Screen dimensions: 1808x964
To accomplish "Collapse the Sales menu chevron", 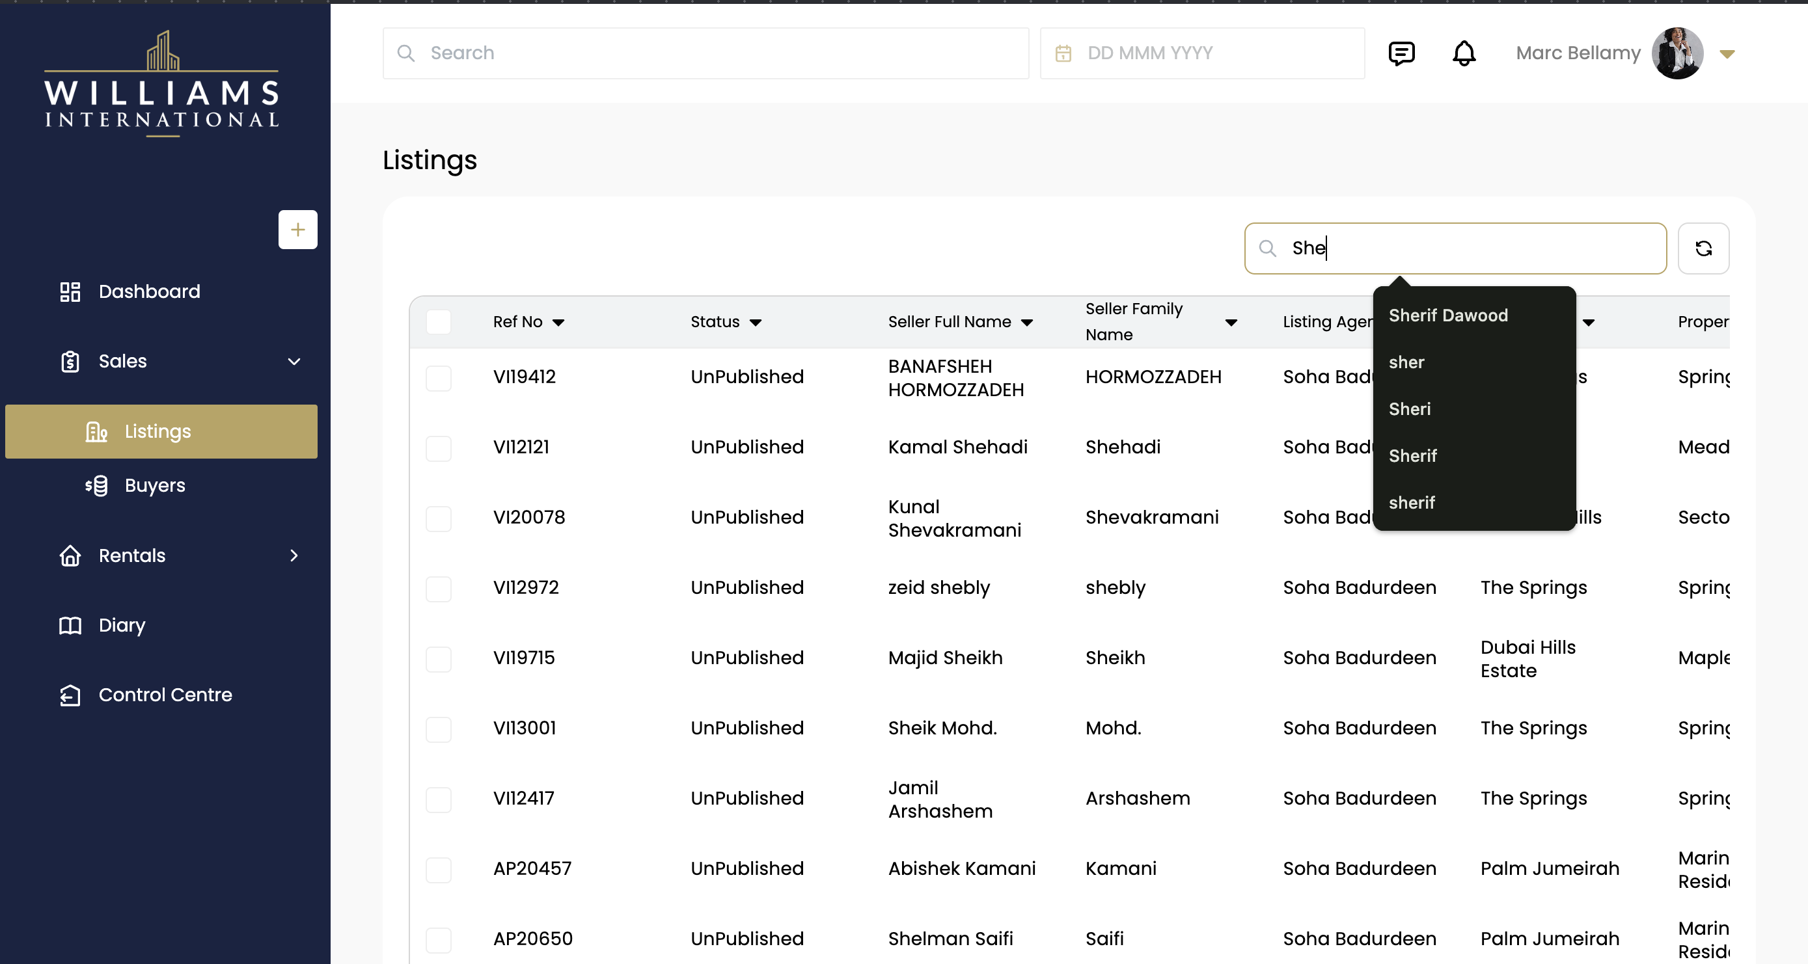I will (x=294, y=361).
